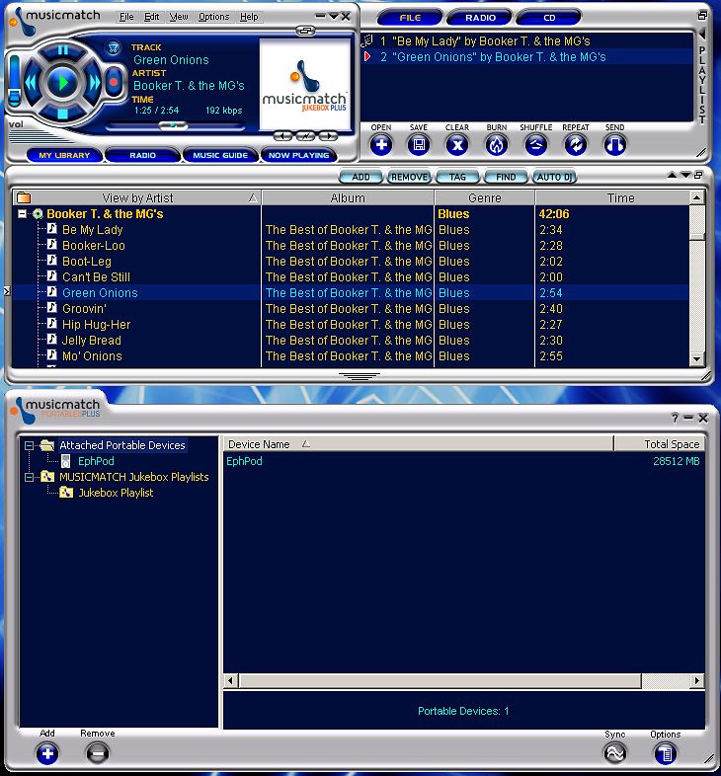Screen dimensions: 721x776
Task: Click Device Name column sort arrow
Action: point(306,444)
